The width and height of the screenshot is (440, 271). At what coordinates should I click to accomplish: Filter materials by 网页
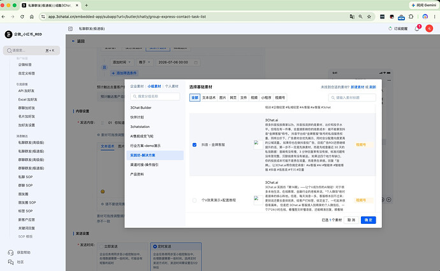point(233,98)
